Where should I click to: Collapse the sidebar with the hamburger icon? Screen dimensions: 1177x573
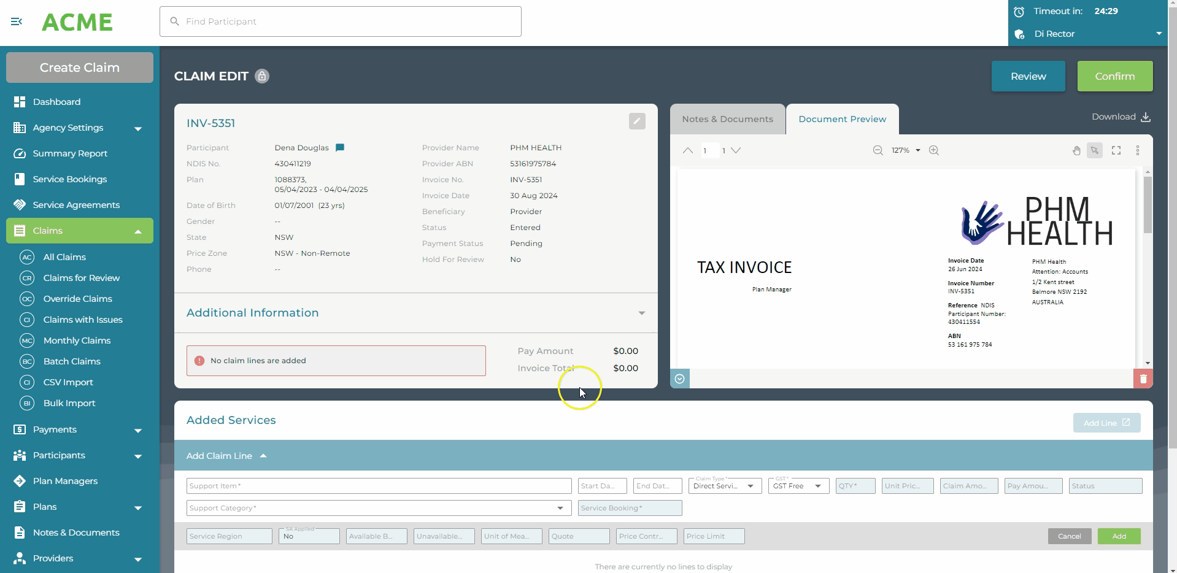point(17,22)
